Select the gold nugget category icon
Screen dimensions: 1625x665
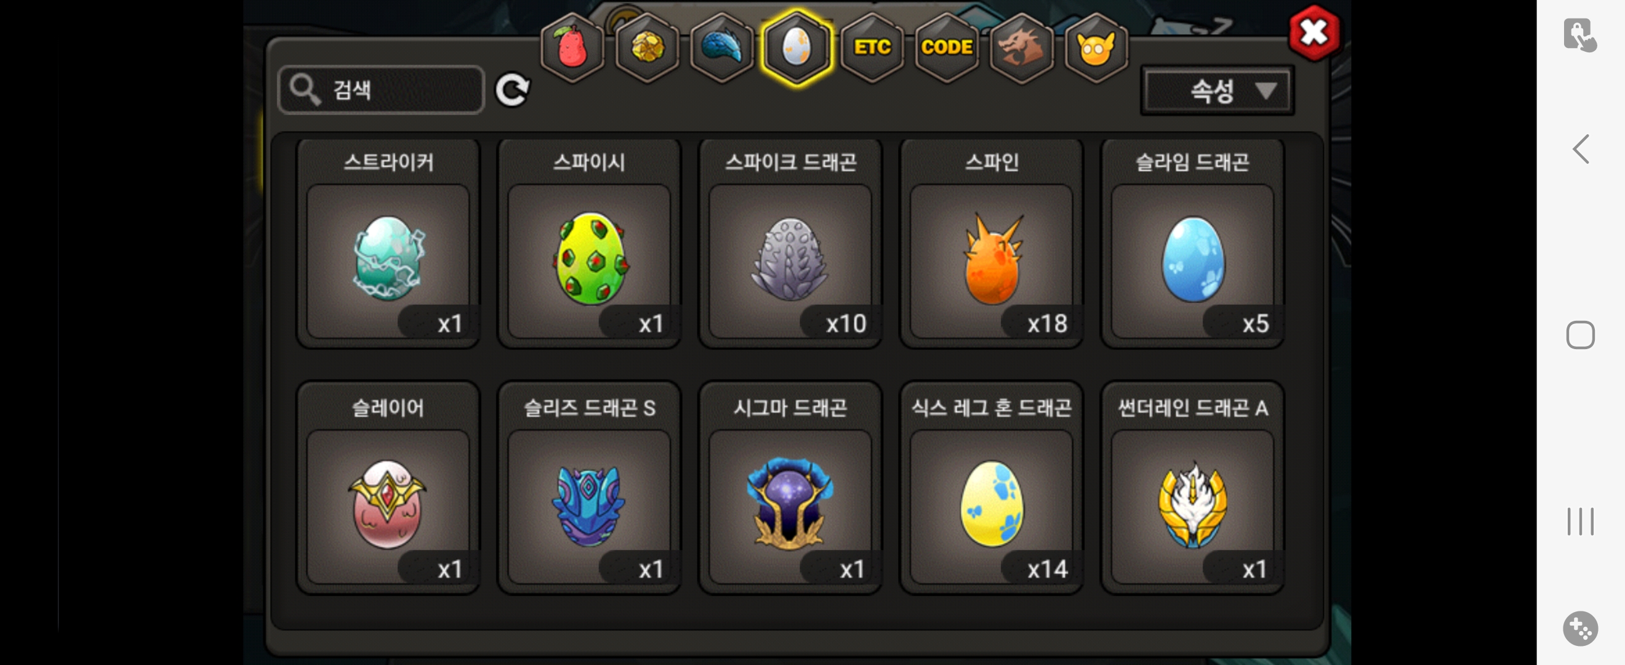tap(646, 48)
